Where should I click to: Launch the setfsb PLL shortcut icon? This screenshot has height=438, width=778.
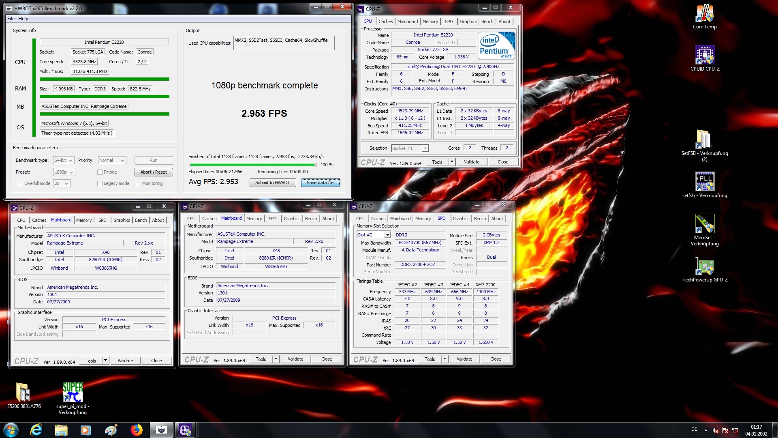[705, 181]
